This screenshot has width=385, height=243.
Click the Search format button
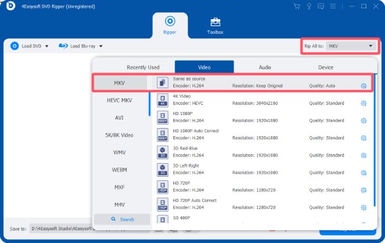[x=123, y=219]
